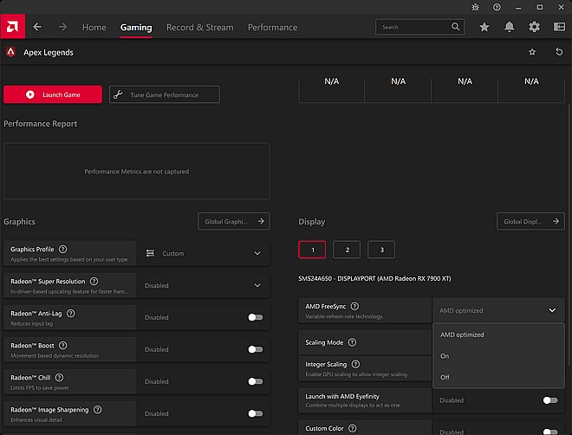Open notifications bell icon
This screenshot has height=435, width=572.
tap(510, 27)
